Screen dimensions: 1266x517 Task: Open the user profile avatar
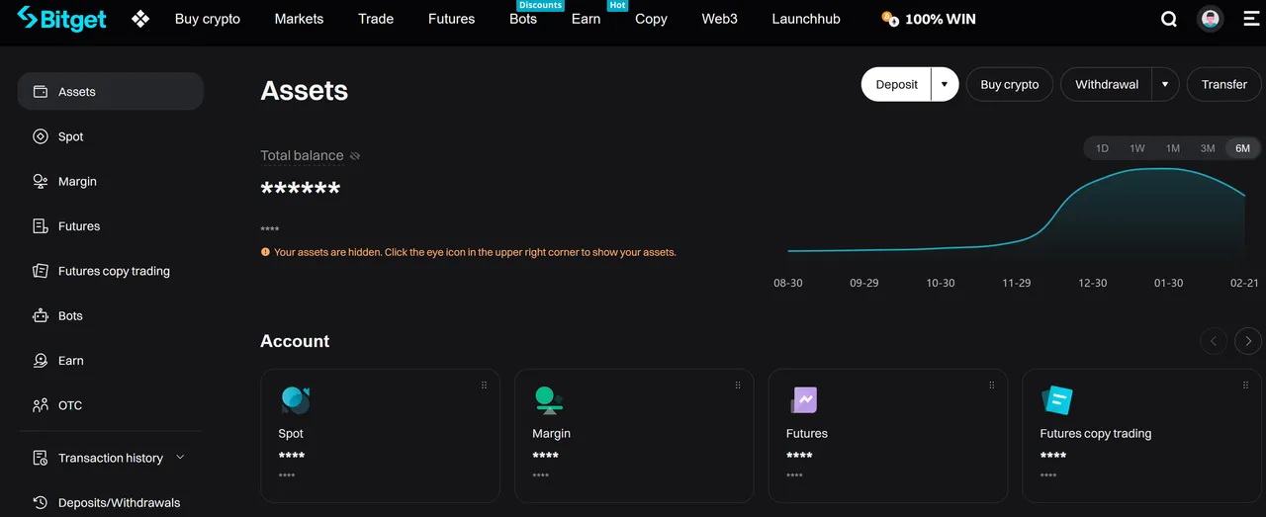pyautogui.click(x=1211, y=19)
